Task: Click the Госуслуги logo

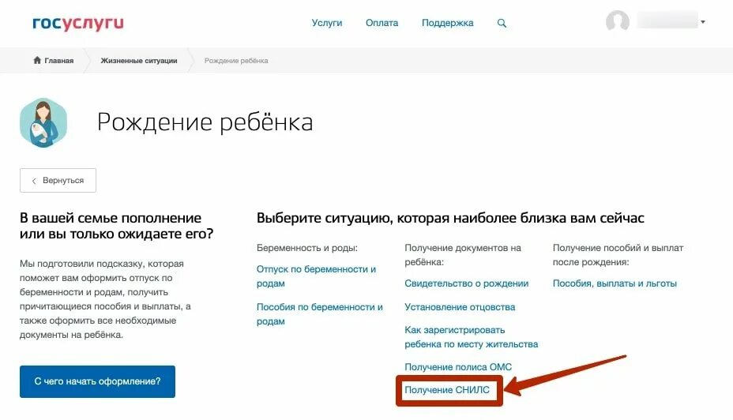Action: click(x=78, y=24)
